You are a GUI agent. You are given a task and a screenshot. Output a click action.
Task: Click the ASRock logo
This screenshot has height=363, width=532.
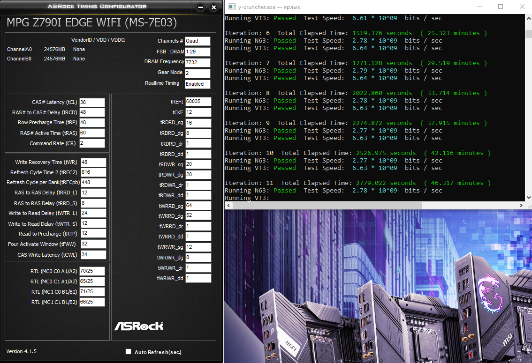click(139, 326)
